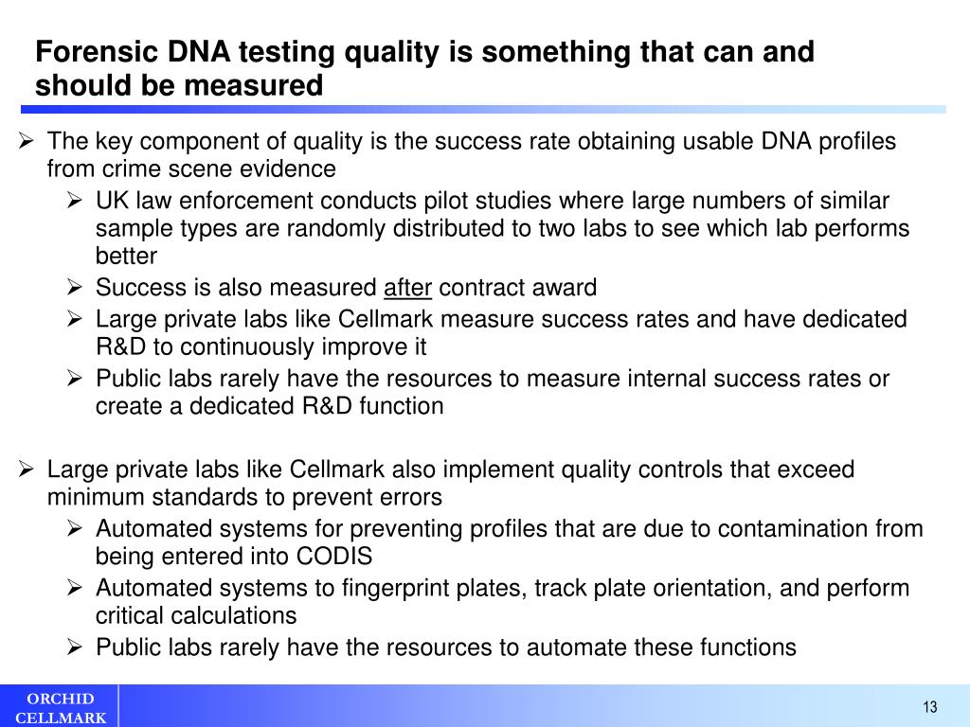970x727 pixels.
Task: Click the blue gradient line under the title
Action: pos(483,110)
